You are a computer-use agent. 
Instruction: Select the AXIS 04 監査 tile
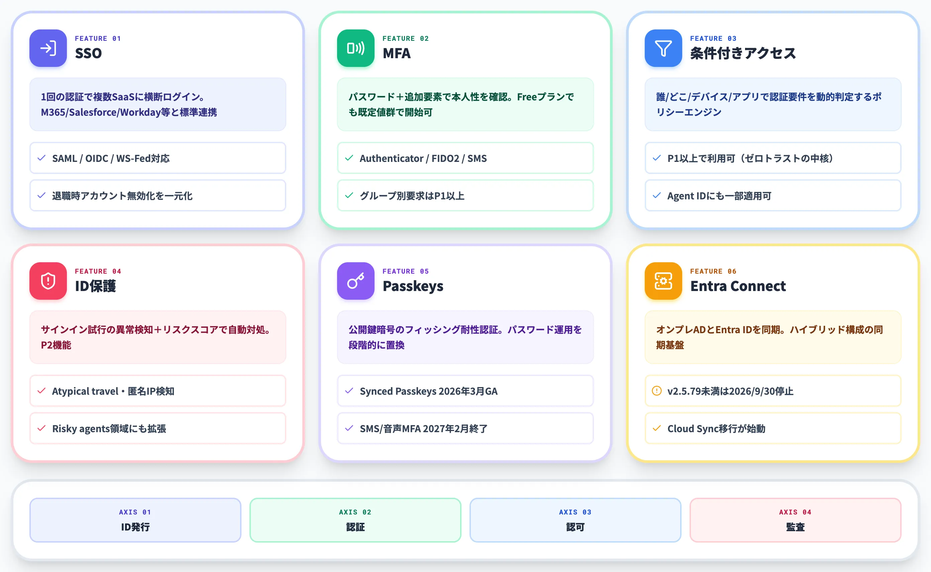795,520
